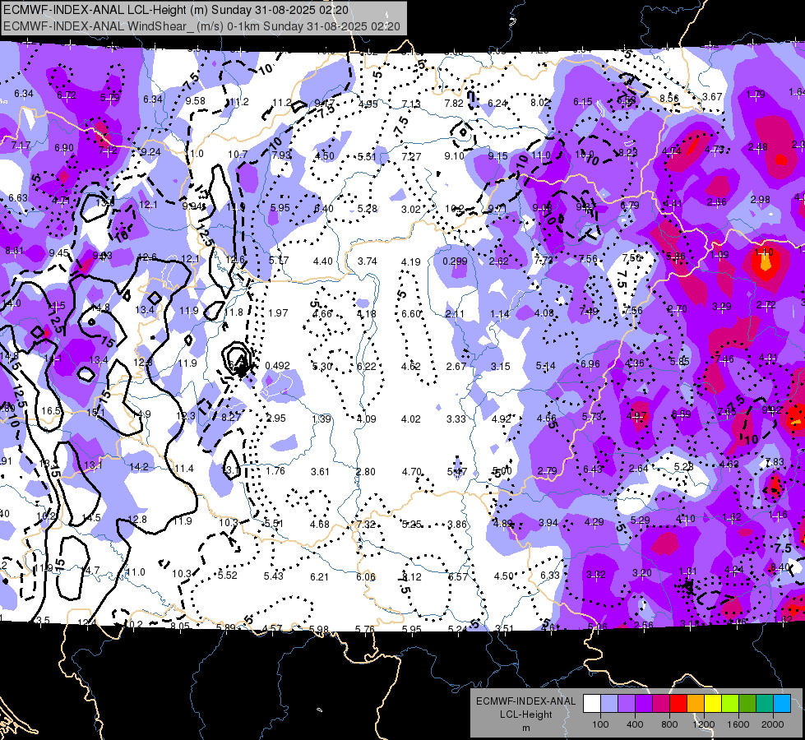The height and width of the screenshot is (740, 805).
Task: Select the orange legend color swatch
Action: (x=696, y=704)
